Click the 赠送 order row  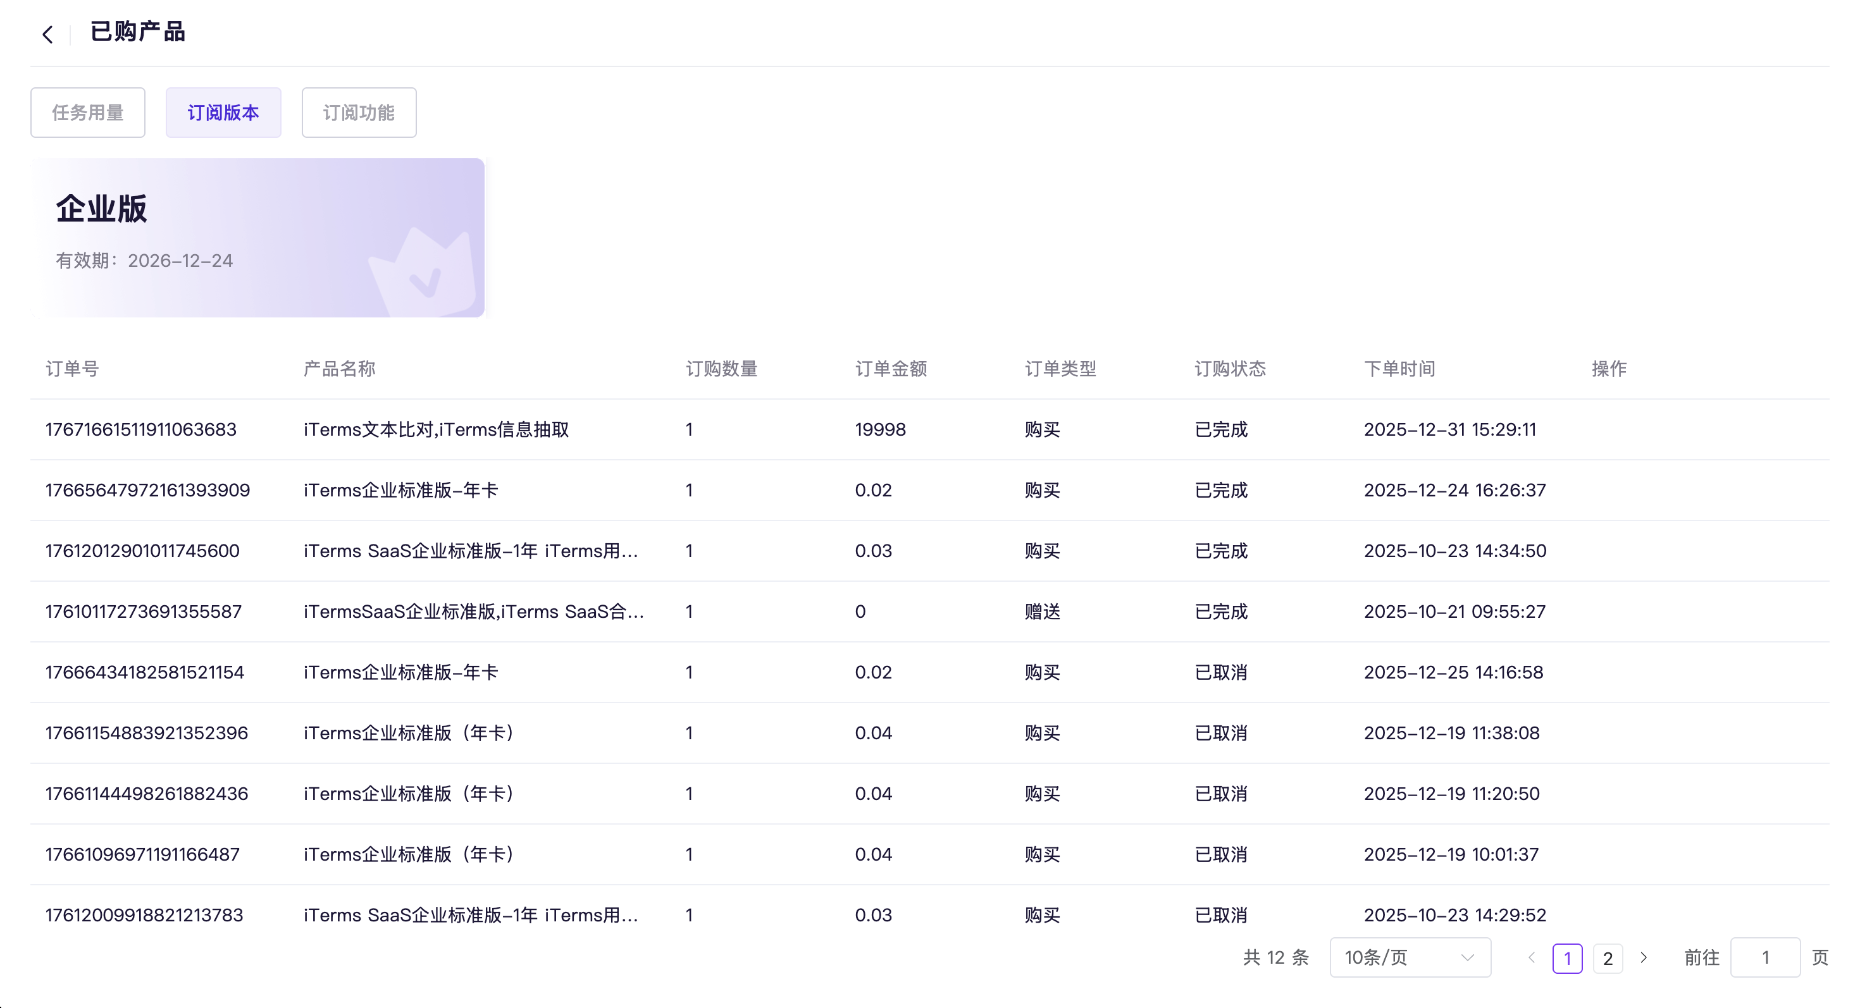(x=1042, y=612)
